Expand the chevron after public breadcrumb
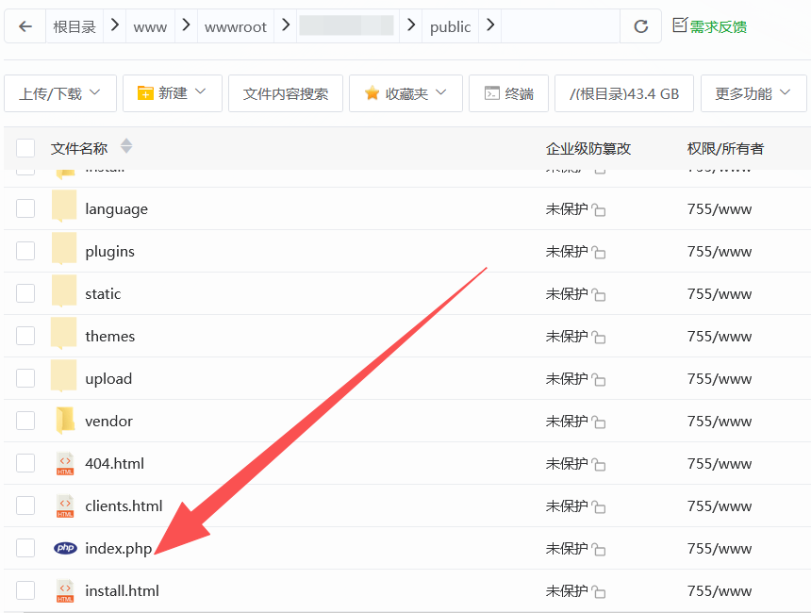The width and height of the screenshot is (811, 613). (x=490, y=25)
